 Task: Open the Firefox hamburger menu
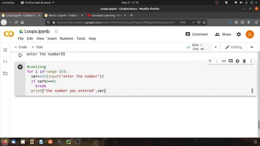pos(256,22)
